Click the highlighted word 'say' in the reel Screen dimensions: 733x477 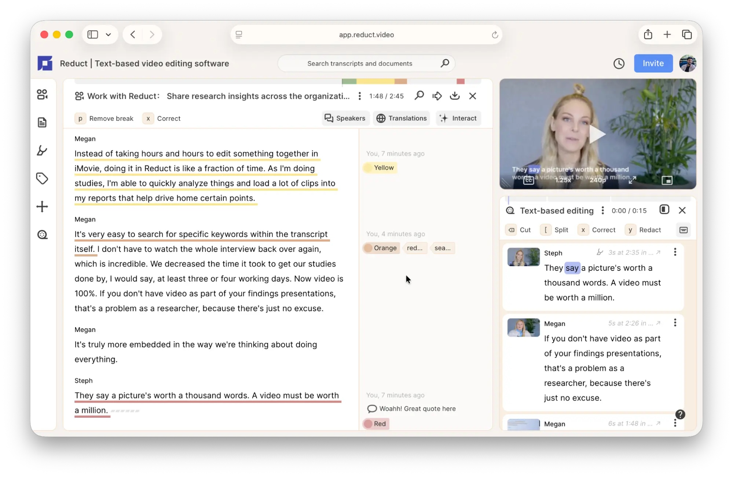572,268
